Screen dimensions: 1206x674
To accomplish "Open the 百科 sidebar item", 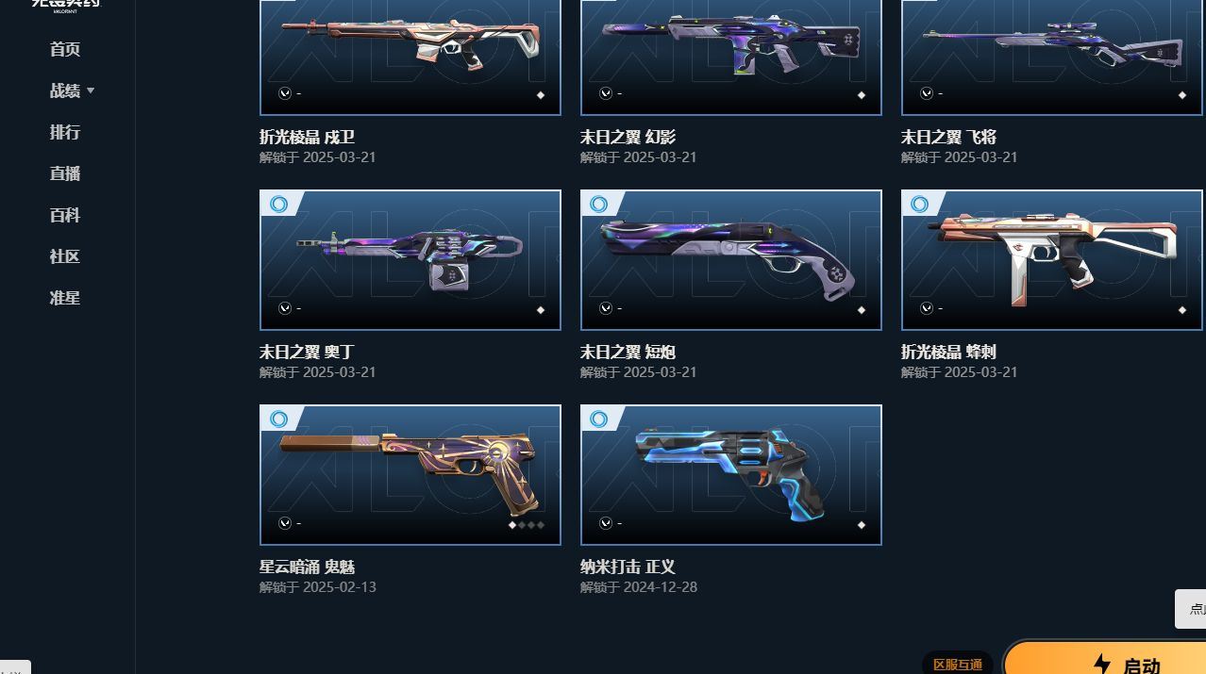I will pos(65,215).
